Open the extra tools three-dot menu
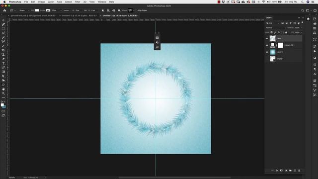Viewport: 318px width, 179px height. 3,97
